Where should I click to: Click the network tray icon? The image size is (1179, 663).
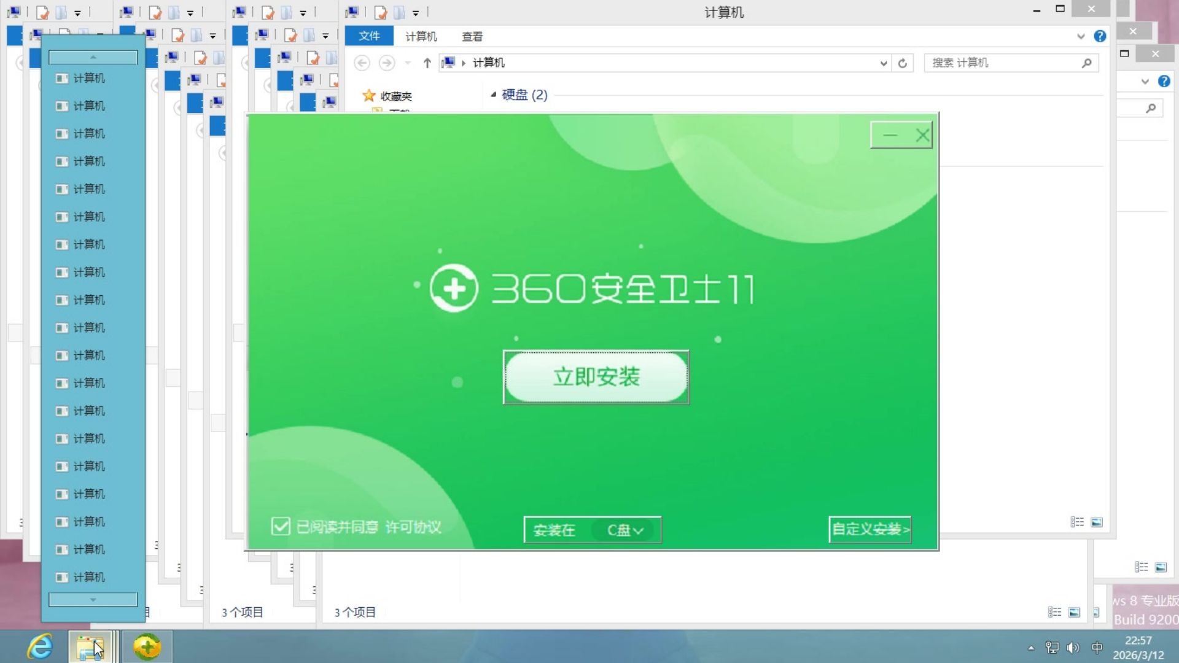click(x=1052, y=648)
